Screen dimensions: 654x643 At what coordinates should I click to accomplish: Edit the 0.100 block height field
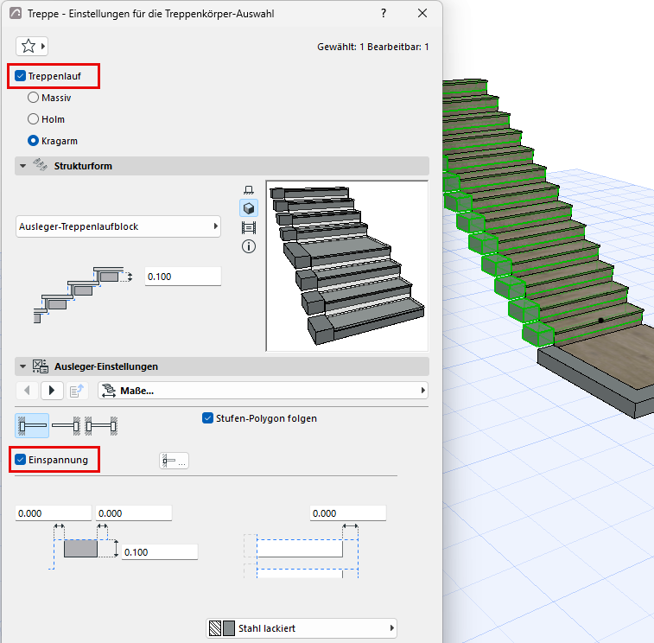(x=159, y=552)
